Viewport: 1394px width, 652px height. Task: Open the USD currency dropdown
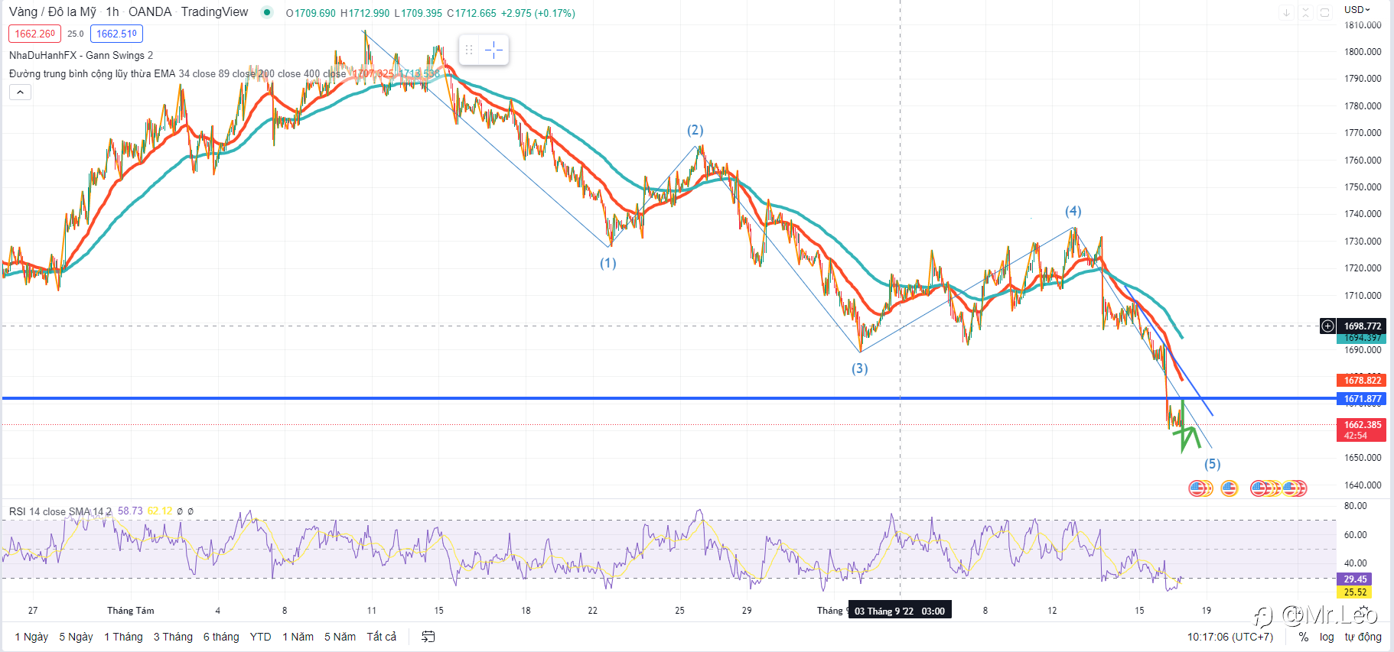pyautogui.click(x=1357, y=9)
